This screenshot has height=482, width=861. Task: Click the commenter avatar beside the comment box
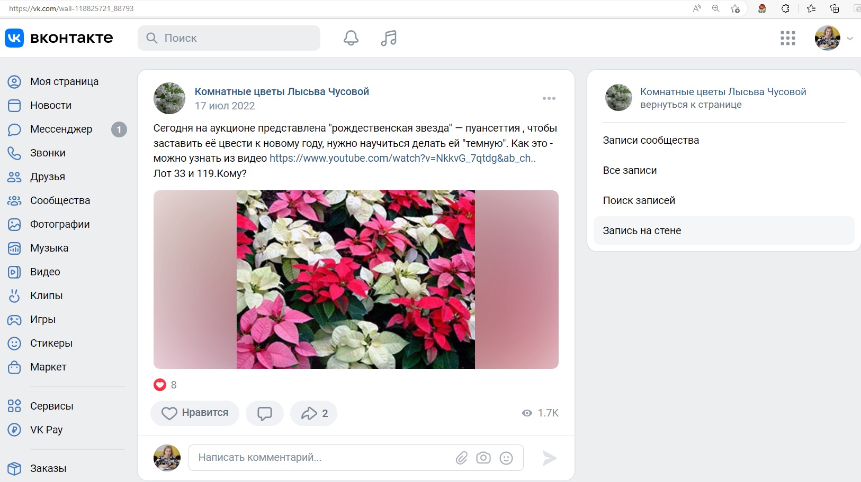tap(167, 458)
